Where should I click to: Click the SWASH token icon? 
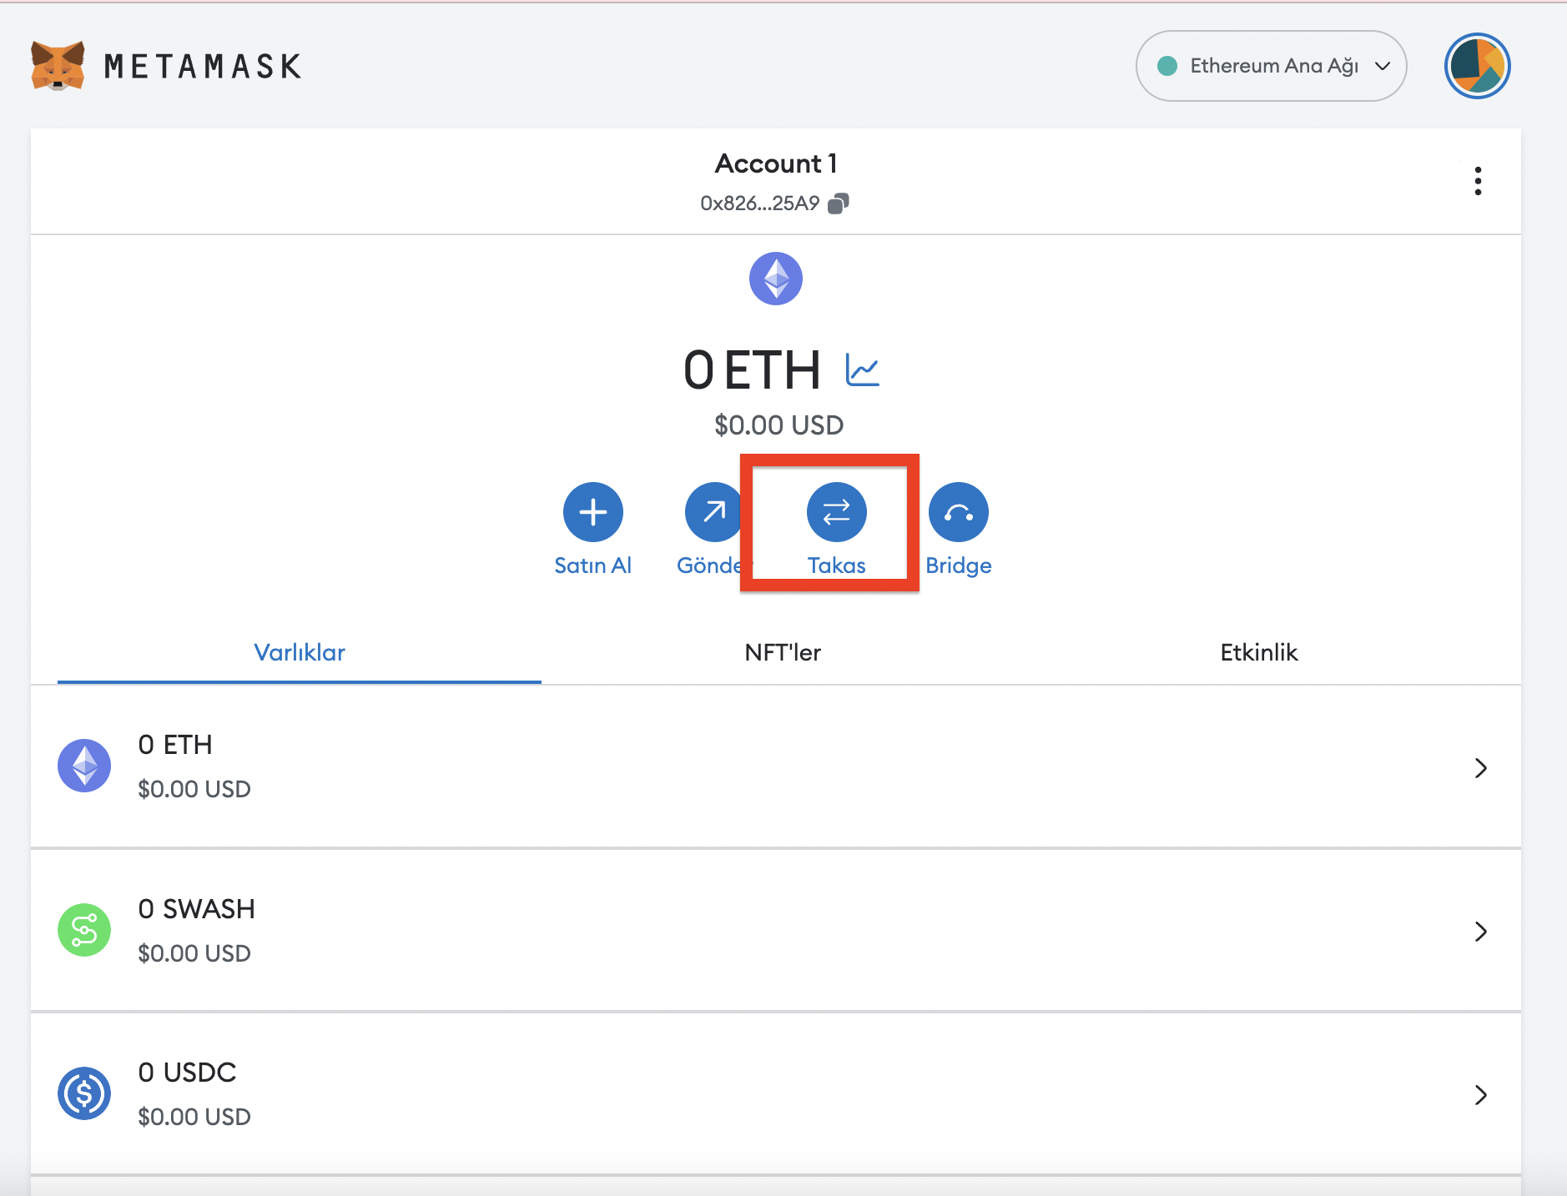[x=84, y=930]
